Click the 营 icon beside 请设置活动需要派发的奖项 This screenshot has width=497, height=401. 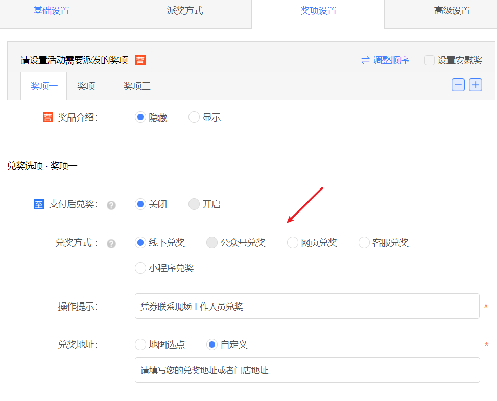140,60
